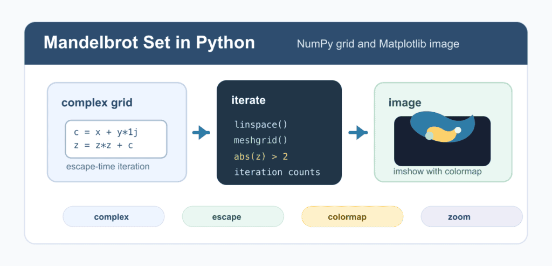The width and height of the screenshot is (552, 266).
Task: Open the zoom pill tag
Action: 472,217
